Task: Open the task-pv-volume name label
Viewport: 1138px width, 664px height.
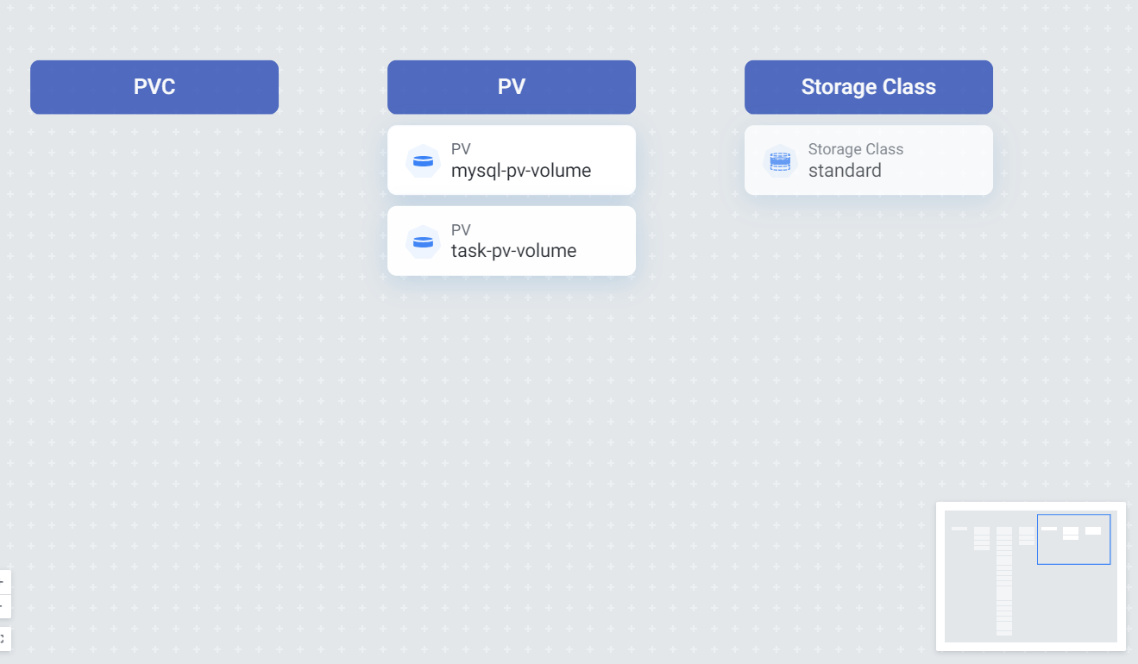Action: point(513,251)
